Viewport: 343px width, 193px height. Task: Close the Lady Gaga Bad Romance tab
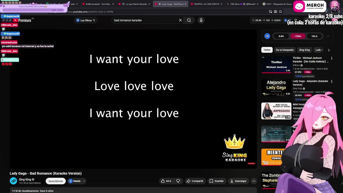click(x=185, y=4)
